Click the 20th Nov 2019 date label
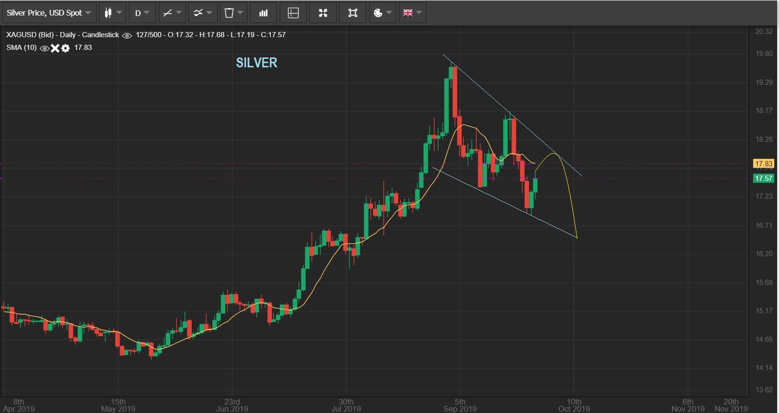Viewport: 779px width, 413px height. click(x=731, y=405)
